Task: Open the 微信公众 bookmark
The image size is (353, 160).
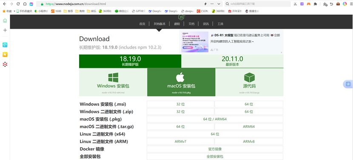Action: point(122,11)
